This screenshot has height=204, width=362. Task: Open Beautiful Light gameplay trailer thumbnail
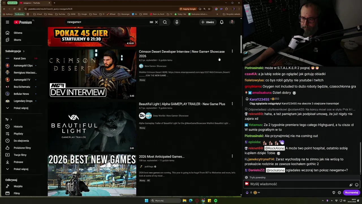coord(92,127)
